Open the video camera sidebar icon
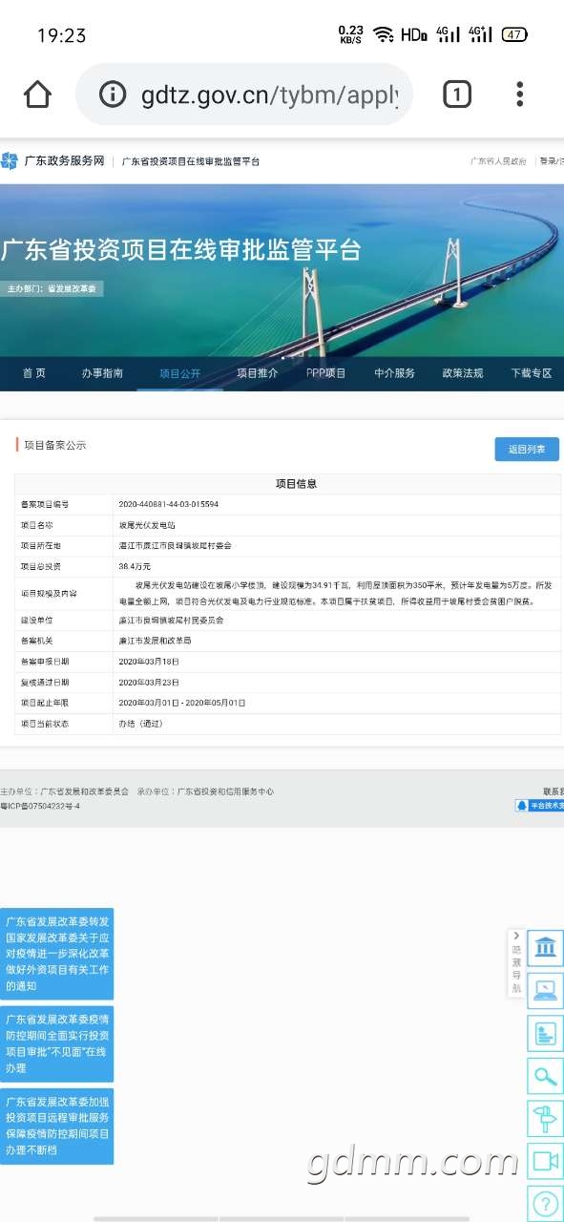Image resolution: width=564 pixels, height=1222 pixels. [545, 1161]
